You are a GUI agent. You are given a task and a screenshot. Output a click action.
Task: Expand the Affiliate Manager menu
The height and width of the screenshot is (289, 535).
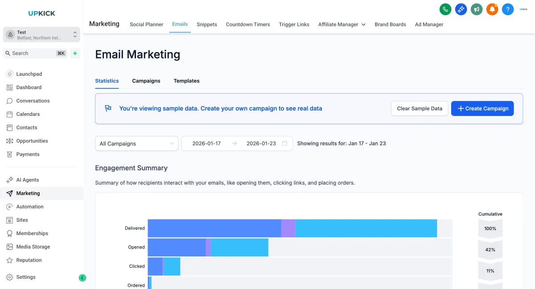click(342, 25)
